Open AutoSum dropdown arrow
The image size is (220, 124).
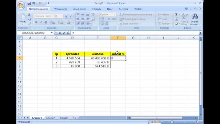click(x=179, y=14)
